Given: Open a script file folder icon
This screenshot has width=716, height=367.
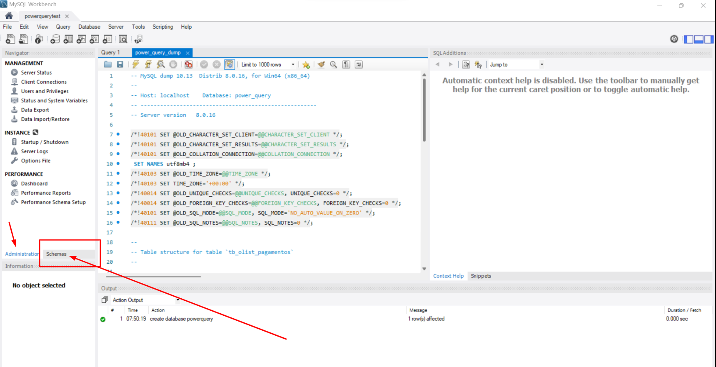Looking at the screenshot, I should click(108, 65).
